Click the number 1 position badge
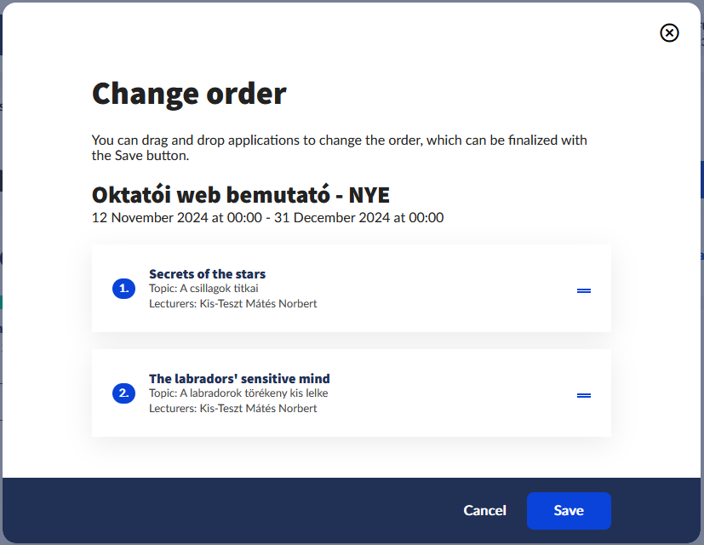Image resolution: width=704 pixels, height=545 pixels. pos(123,289)
